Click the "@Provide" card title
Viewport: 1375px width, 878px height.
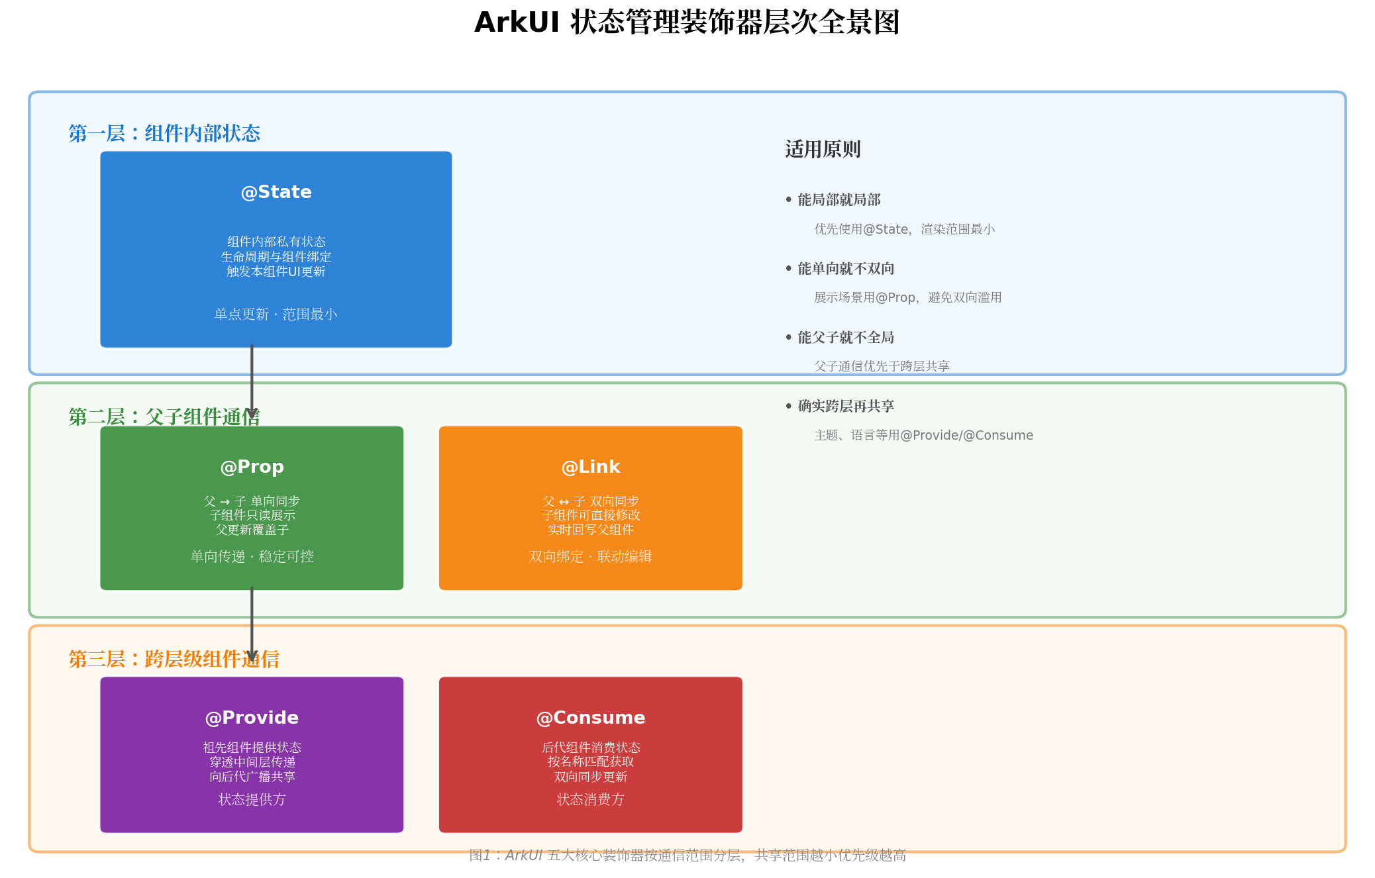(252, 718)
